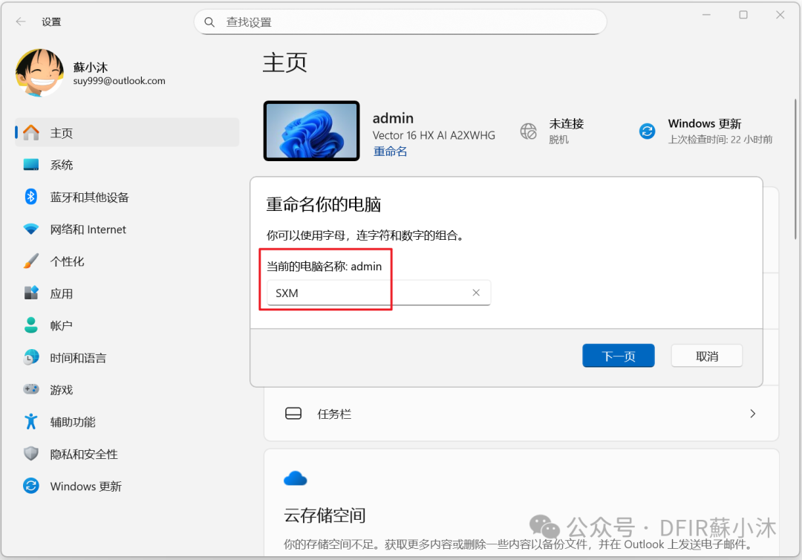Go to 帐户 settings
Viewport: 802px width, 560px height.
click(61, 325)
